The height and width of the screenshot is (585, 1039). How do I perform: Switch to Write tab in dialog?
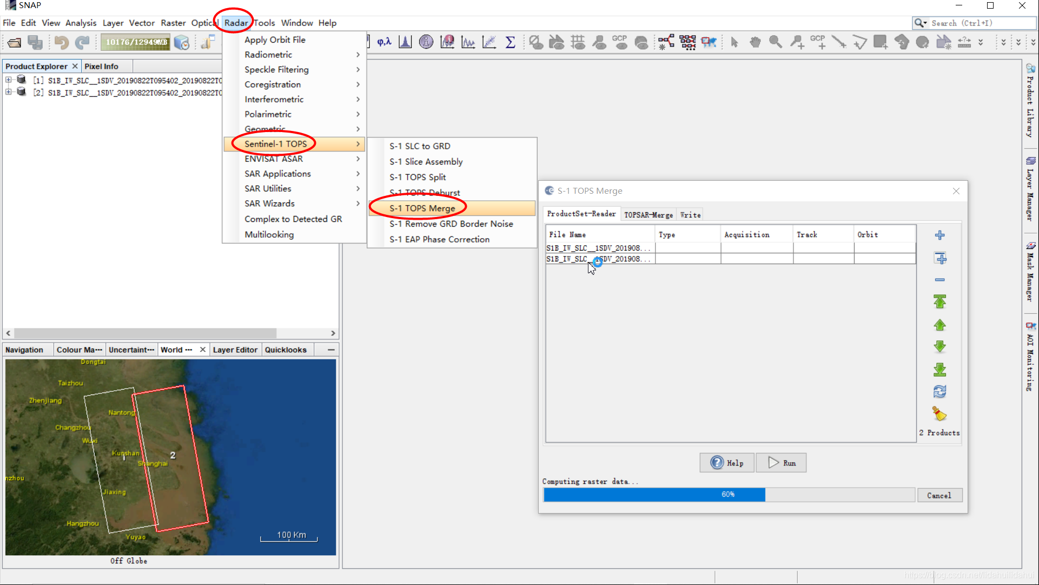(690, 214)
